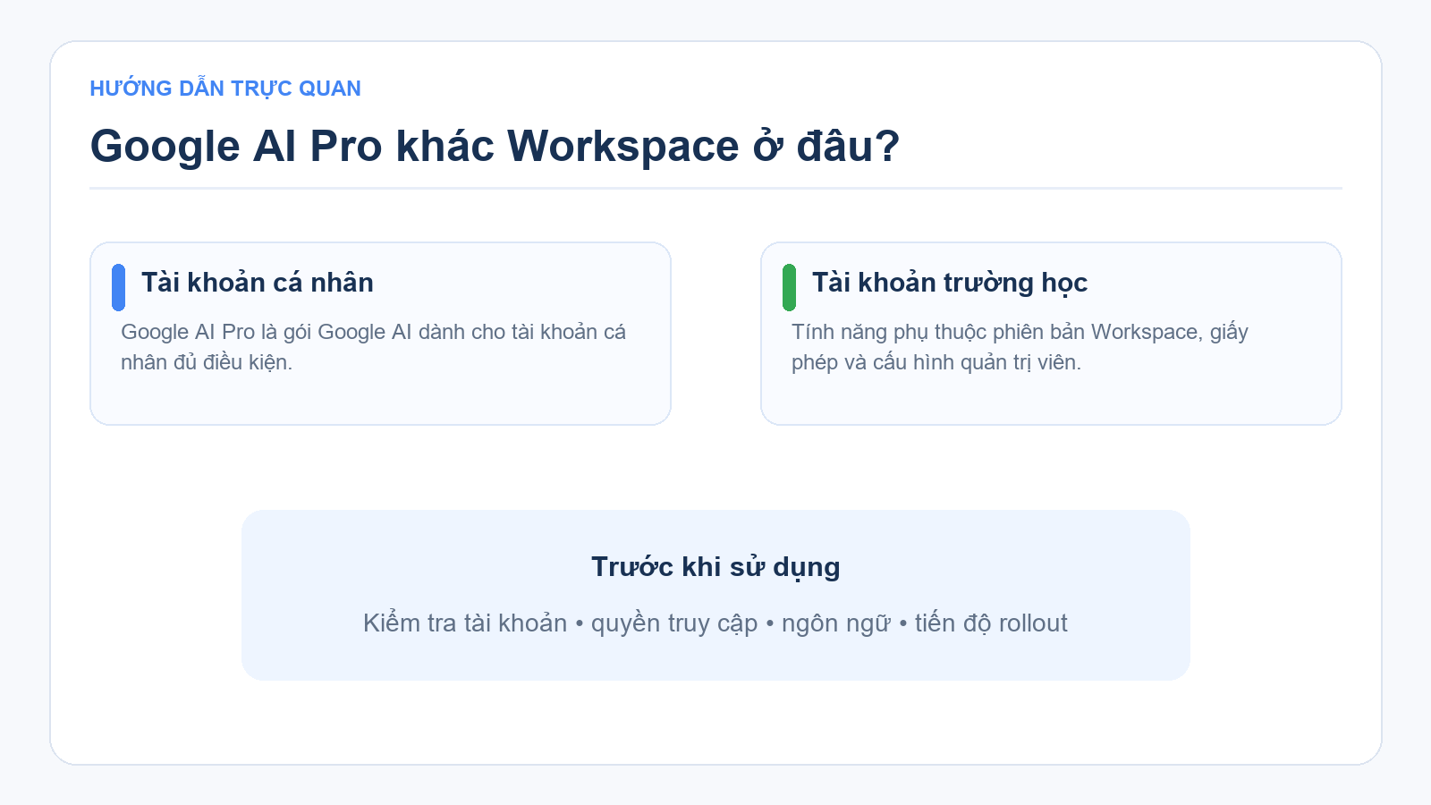Click the description starting "Tính năng phụ thuộc phiên bản"
1431x805 pixels.
[1020, 347]
